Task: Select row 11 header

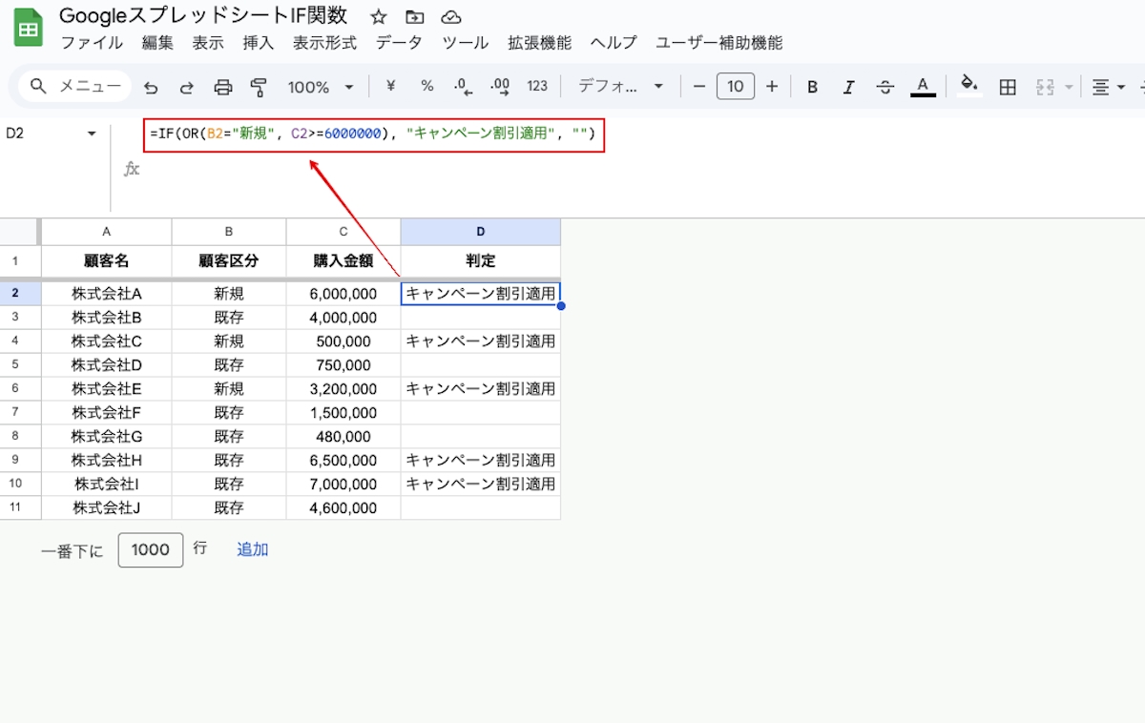Action: tap(20, 508)
